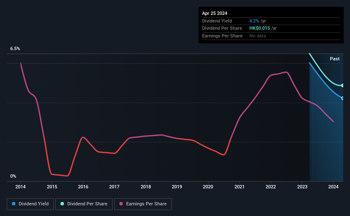
Task: Click the 2018 x-axis label
Action: 146,187
